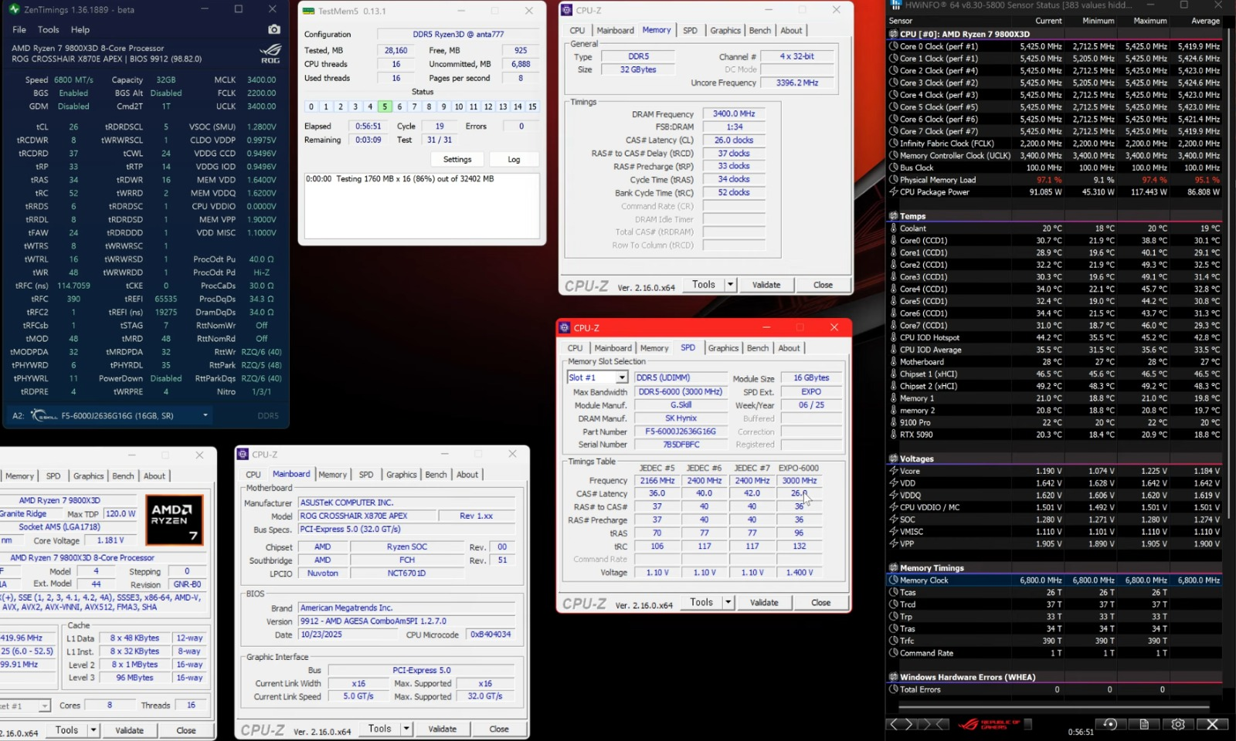Click the Part Number field F5-6000J2636G16G in CPU-Z
Image resolution: width=1236 pixels, height=741 pixels.
click(681, 431)
